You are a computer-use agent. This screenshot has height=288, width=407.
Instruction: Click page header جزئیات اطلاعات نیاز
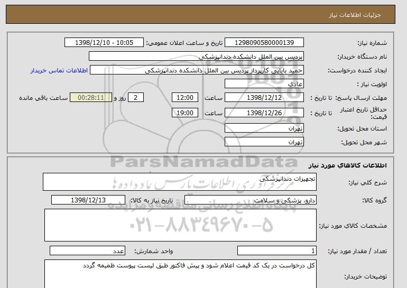(355, 15)
